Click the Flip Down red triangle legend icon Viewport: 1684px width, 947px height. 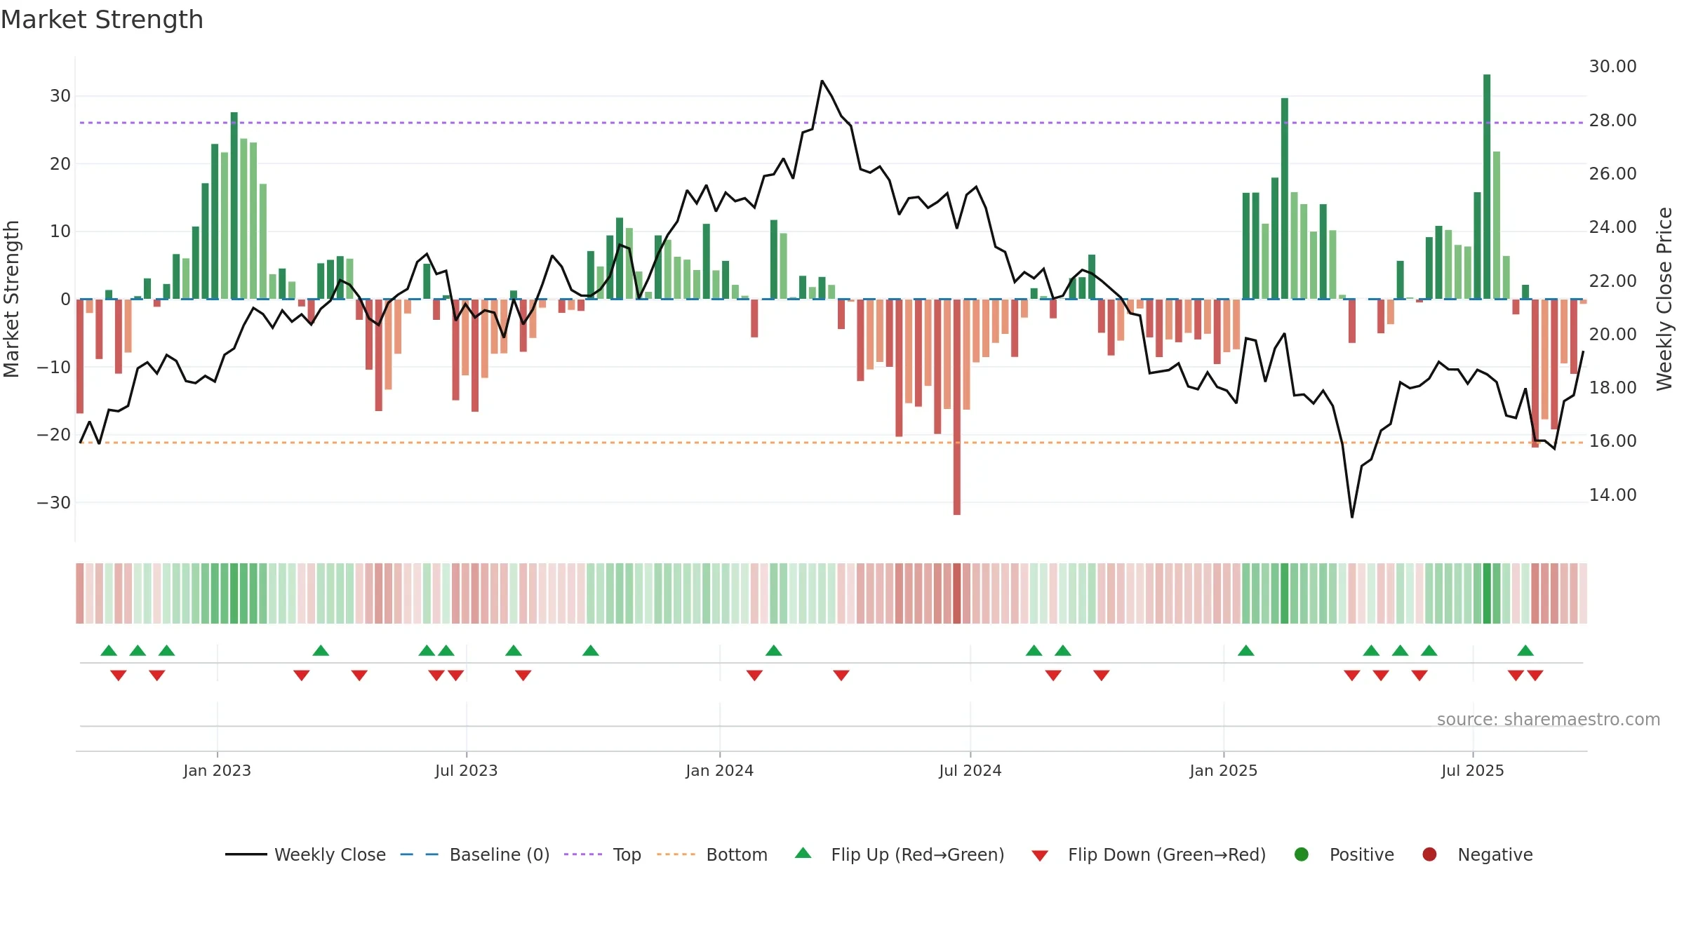pyautogui.click(x=1040, y=856)
